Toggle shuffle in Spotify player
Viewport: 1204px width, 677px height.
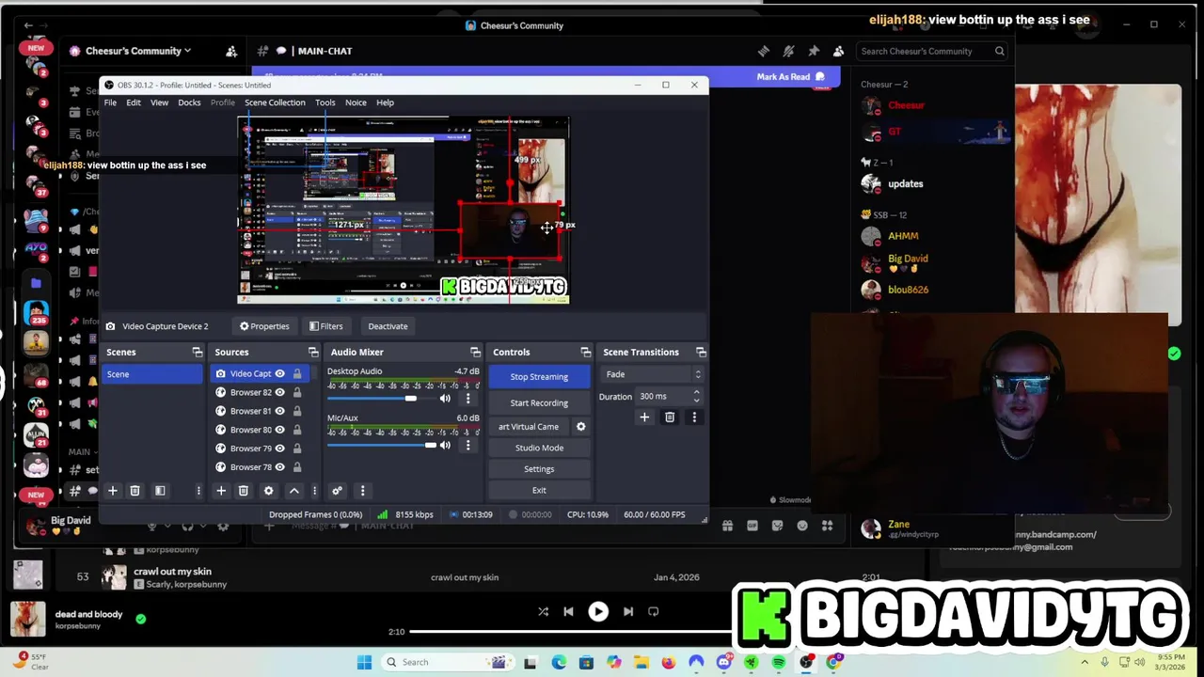[x=543, y=611]
